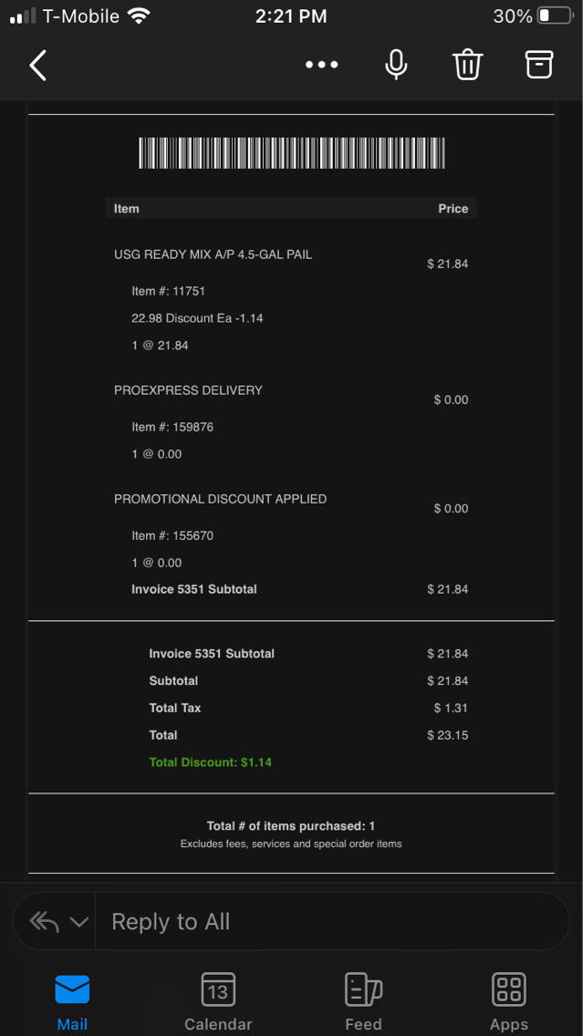Open the Calendar tab

point(218,1000)
